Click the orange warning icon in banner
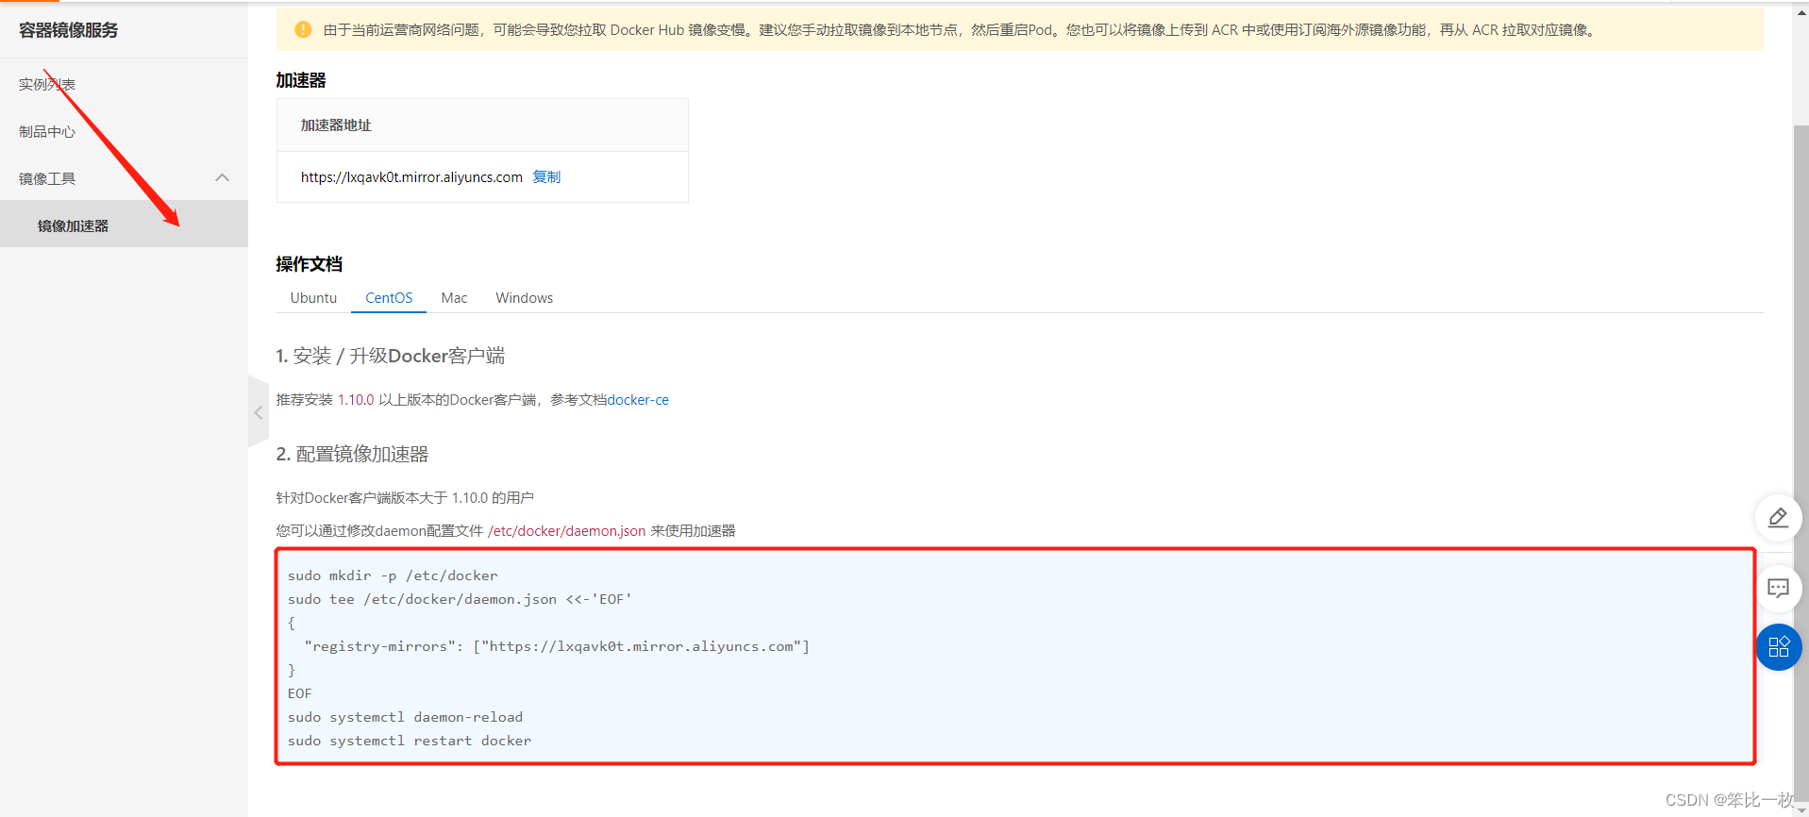Viewport: 1809px width, 817px height. click(303, 30)
